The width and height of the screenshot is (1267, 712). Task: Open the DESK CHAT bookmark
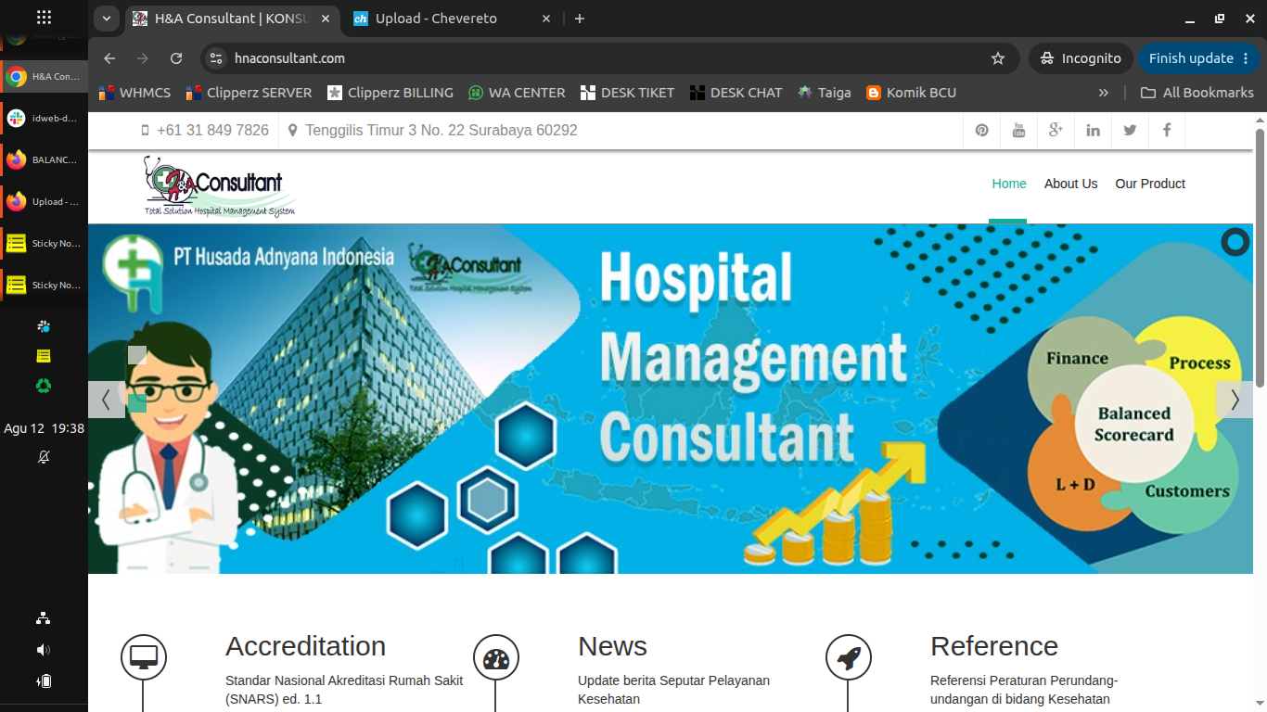[736, 93]
